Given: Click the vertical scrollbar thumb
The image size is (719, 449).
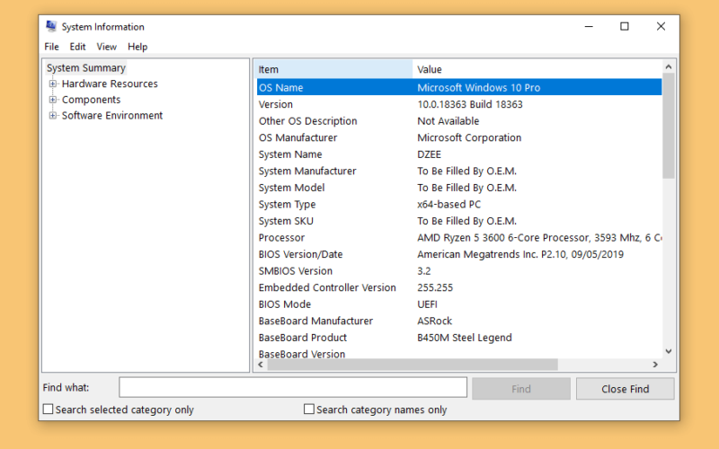Looking at the screenshot, I should pyautogui.click(x=669, y=126).
